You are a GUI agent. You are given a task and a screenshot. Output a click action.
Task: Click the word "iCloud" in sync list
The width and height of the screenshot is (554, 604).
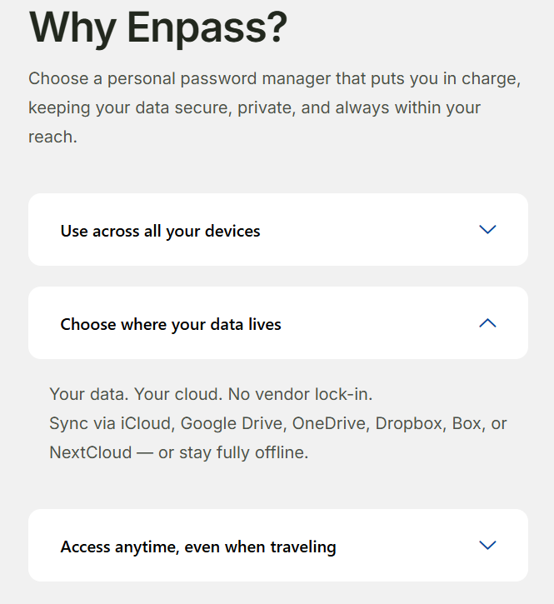click(147, 423)
